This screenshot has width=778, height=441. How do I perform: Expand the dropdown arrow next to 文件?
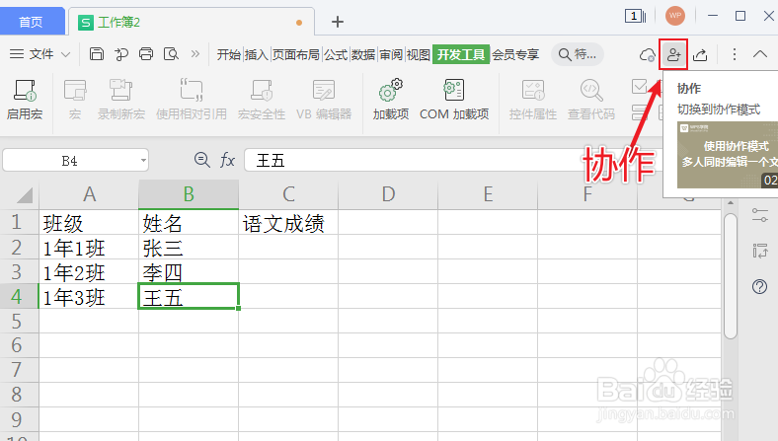pos(65,54)
